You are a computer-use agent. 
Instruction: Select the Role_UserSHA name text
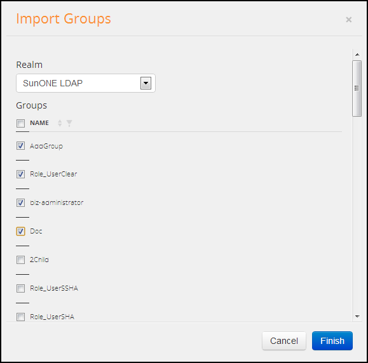[x=52, y=317]
